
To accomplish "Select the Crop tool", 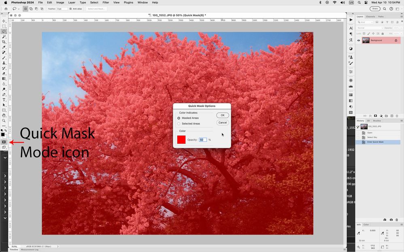I will 4,42.
